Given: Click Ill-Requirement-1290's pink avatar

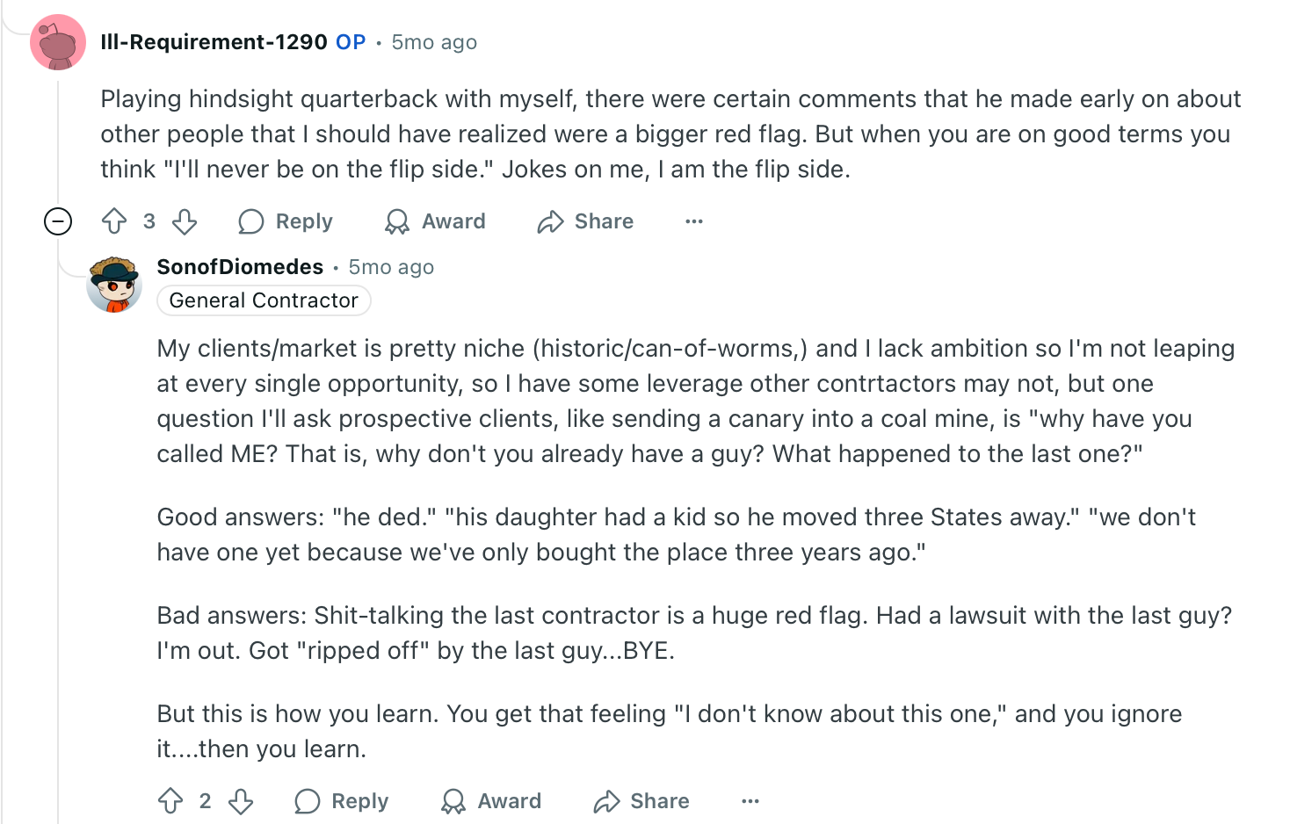Looking at the screenshot, I should point(58,42).
